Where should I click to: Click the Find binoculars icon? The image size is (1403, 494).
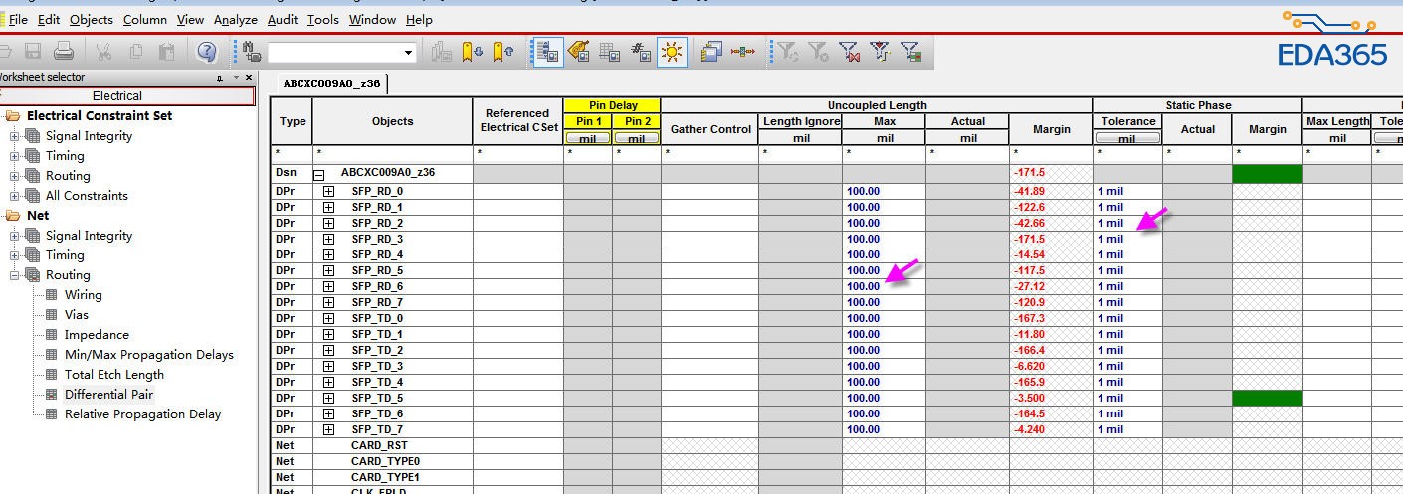[252, 52]
